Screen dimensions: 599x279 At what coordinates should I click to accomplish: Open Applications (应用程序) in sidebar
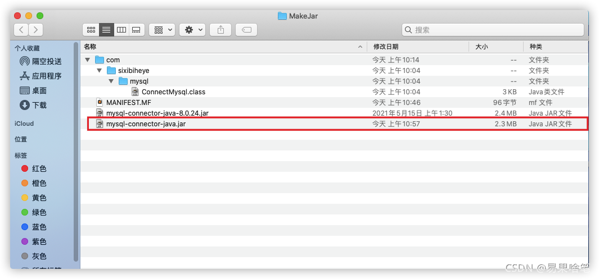pyautogui.click(x=47, y=76)
